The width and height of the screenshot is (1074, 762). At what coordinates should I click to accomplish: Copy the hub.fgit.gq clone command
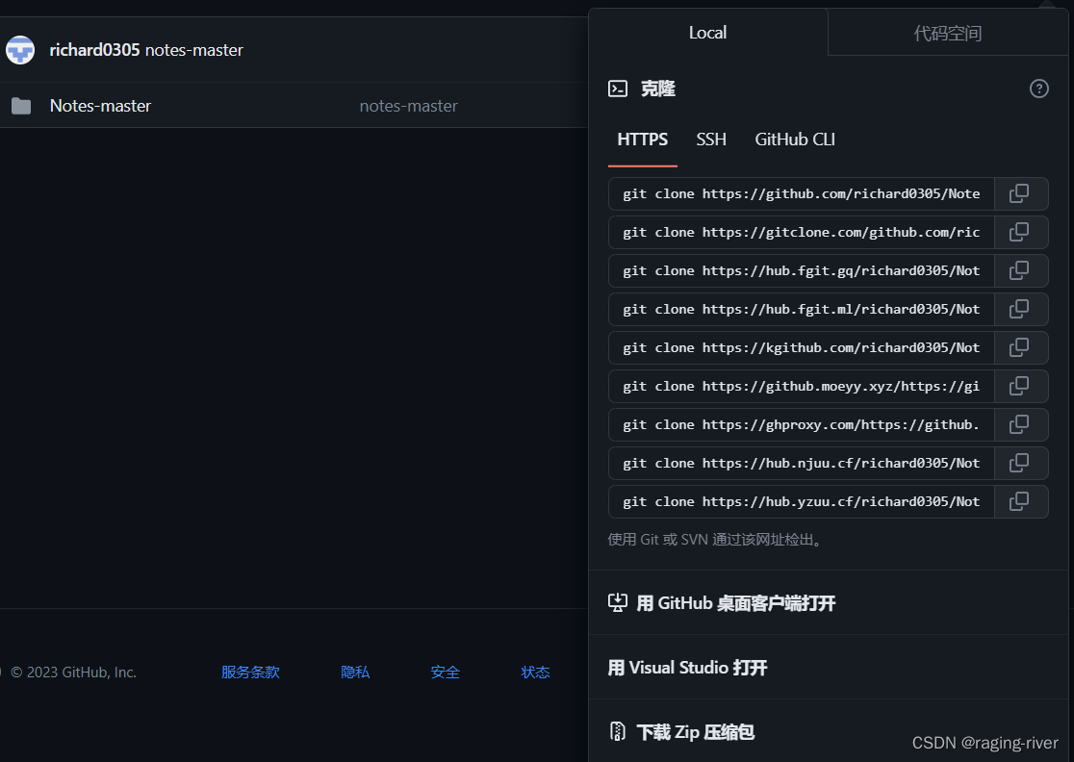pos(1020,270)
